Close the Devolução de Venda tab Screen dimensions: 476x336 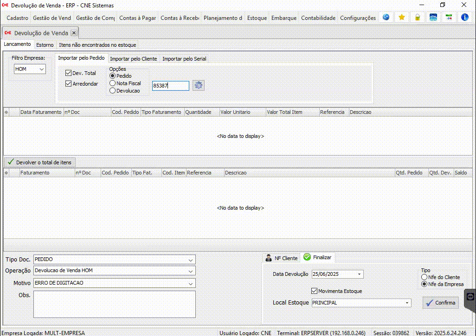[74, 33]
